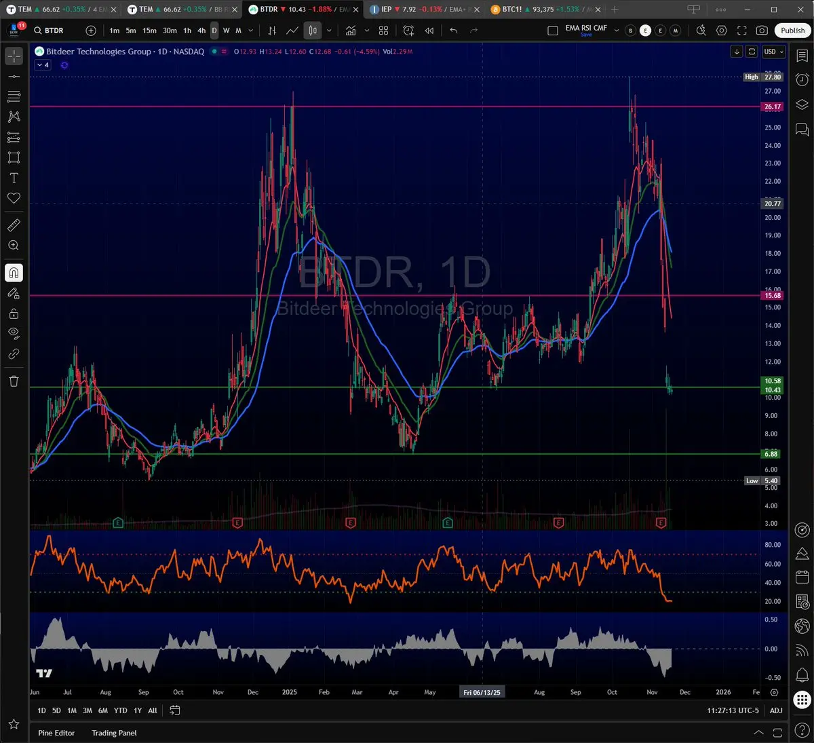The image size is (814, 743).
Task: Redo the chart action
Action: [474, 31]
